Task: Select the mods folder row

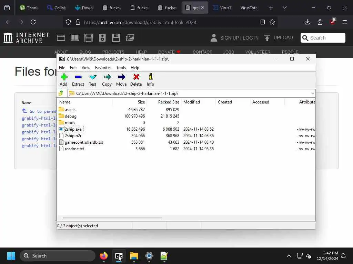Action: coord(186,123)
